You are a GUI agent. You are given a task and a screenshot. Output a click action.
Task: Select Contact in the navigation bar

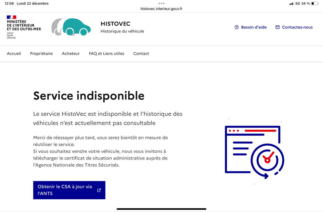pos(141,54)
